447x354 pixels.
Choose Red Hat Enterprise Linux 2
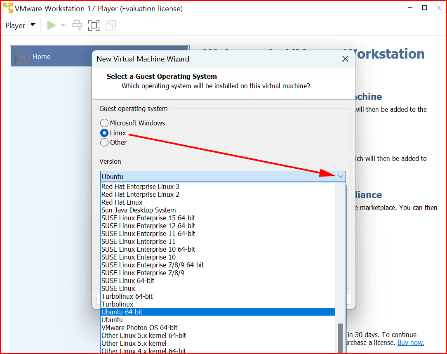pos(218,195)
